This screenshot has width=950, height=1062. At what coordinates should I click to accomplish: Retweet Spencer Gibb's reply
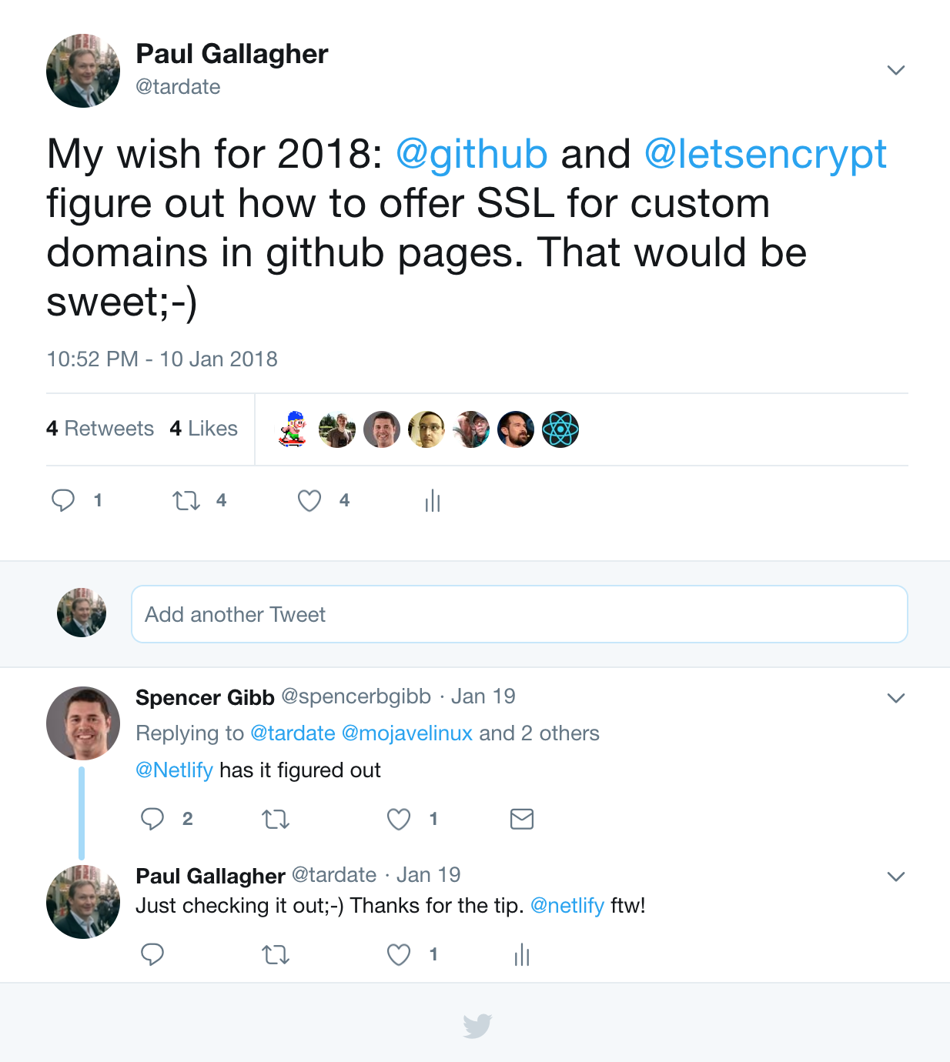point(276,819)
